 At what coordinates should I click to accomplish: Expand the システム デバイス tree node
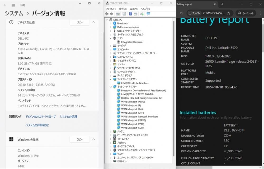[111, 57]
